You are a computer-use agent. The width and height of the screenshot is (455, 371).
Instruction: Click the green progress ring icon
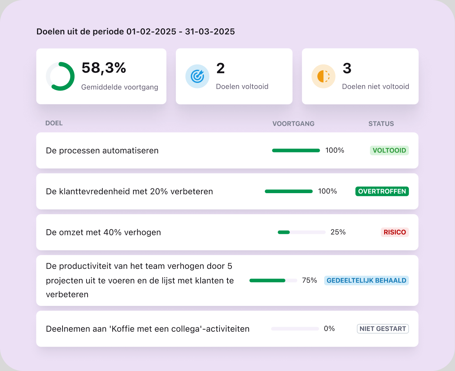click(60, 76)
